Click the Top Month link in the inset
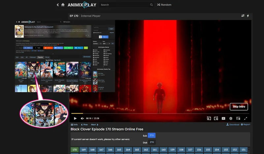Viewport: 264px width, 154px height. [x=57, y=60]
